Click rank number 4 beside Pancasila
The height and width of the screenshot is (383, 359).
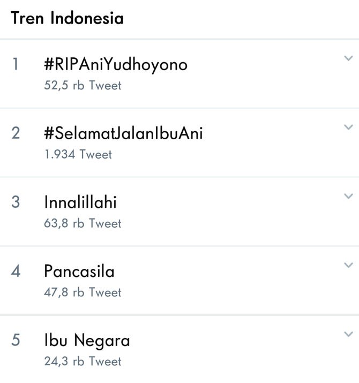click(x=16, y=272)
